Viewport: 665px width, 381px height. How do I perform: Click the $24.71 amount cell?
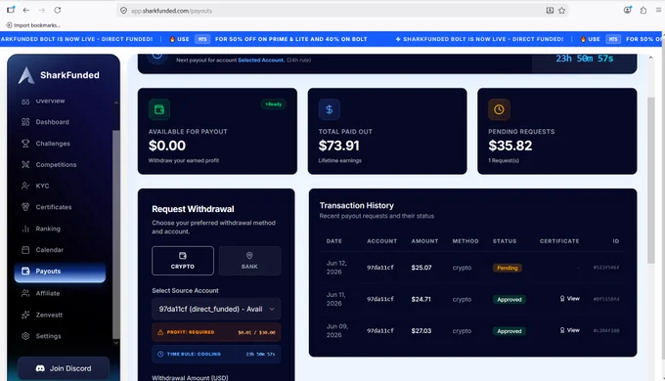tap(421, 299)
